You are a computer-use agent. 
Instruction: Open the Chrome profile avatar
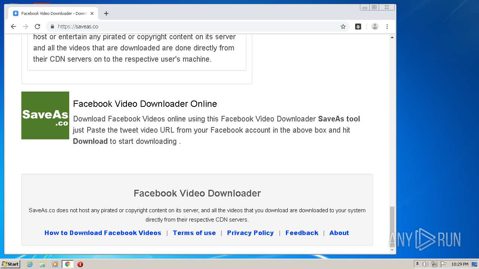pos(375,27)
